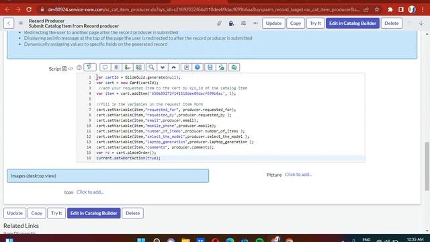The image size is (430, 242).
Task: Click the Images (desktop view) section header
Action: click(107, 176)
